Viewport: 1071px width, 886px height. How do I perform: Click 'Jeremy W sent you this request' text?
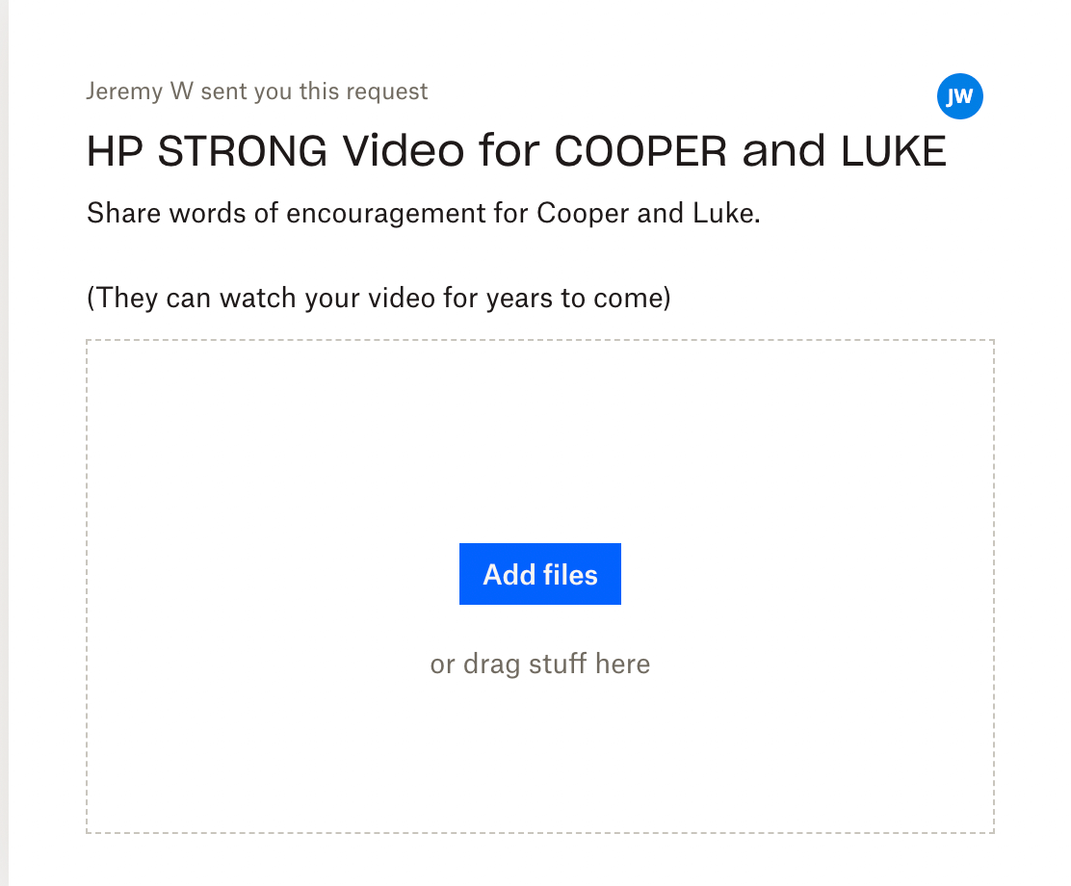coord(257,91)
